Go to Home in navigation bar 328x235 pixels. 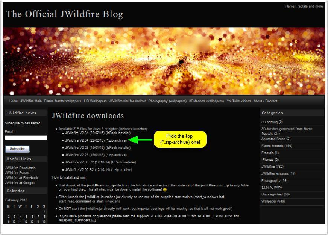tap(13, 101)
